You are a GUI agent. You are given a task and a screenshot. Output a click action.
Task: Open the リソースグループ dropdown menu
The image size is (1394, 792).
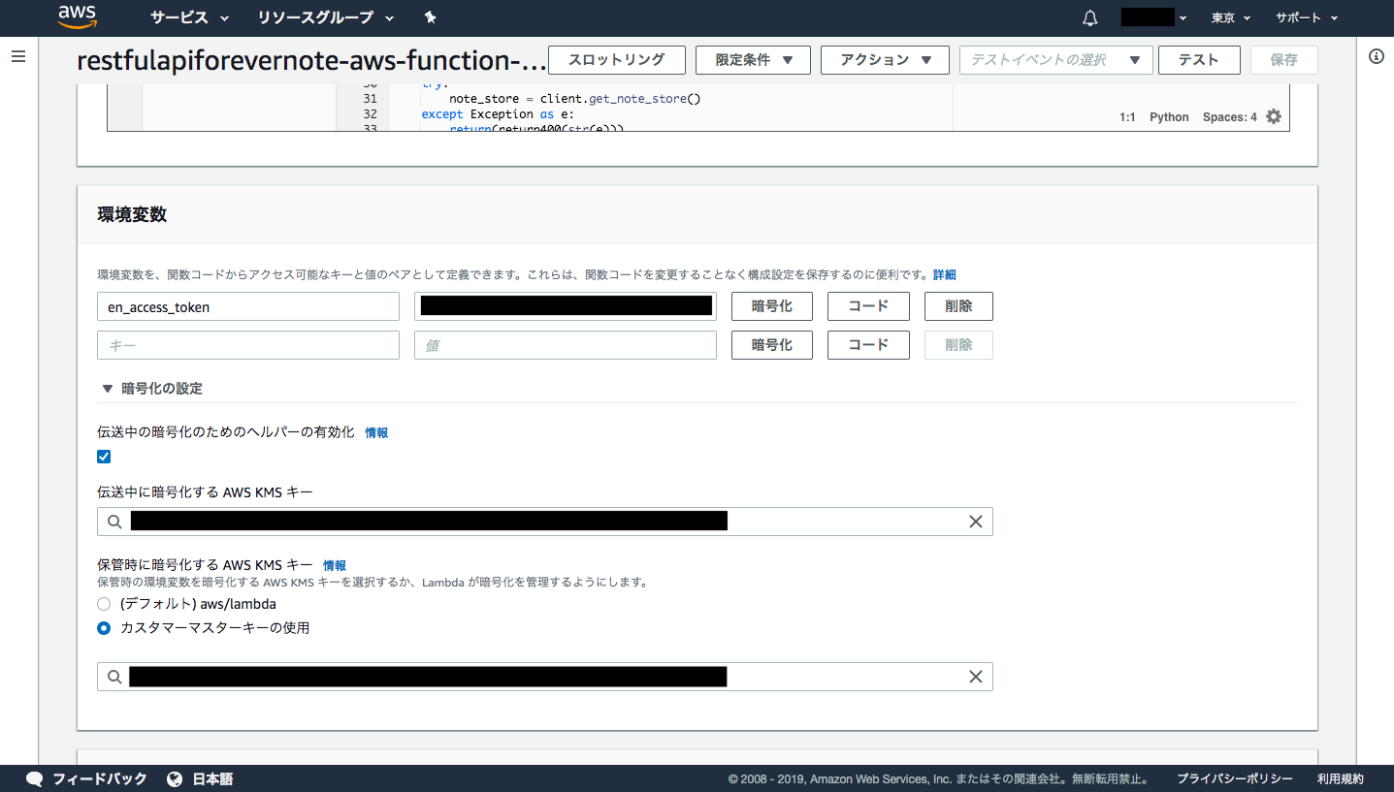pos(326,17)
